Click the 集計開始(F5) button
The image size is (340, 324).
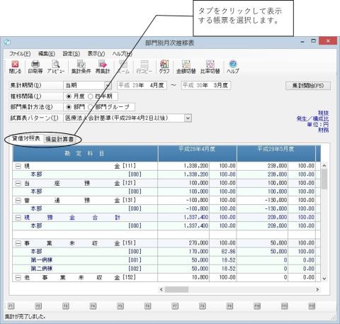click(308, 86)
